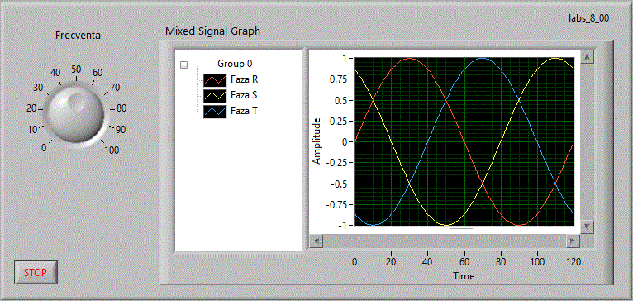The height and width of the screenshot is (301, 633).
Task: Select the Faza R legend label
Action: (245, 79)
